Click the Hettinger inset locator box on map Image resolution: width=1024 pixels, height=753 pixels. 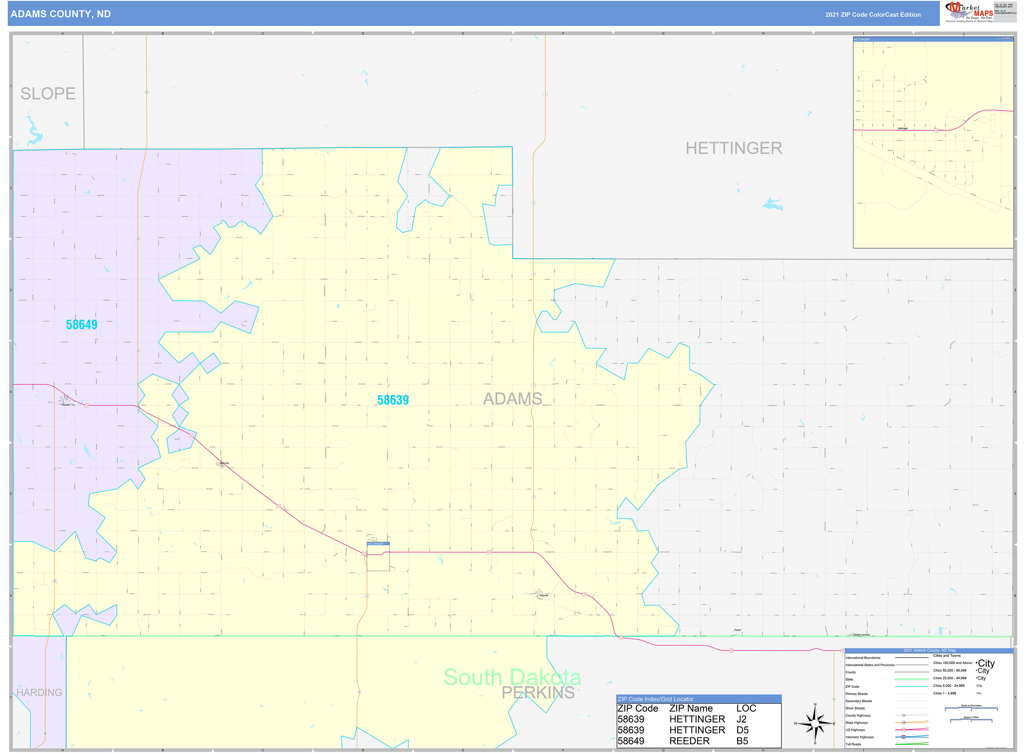[378, 556]
